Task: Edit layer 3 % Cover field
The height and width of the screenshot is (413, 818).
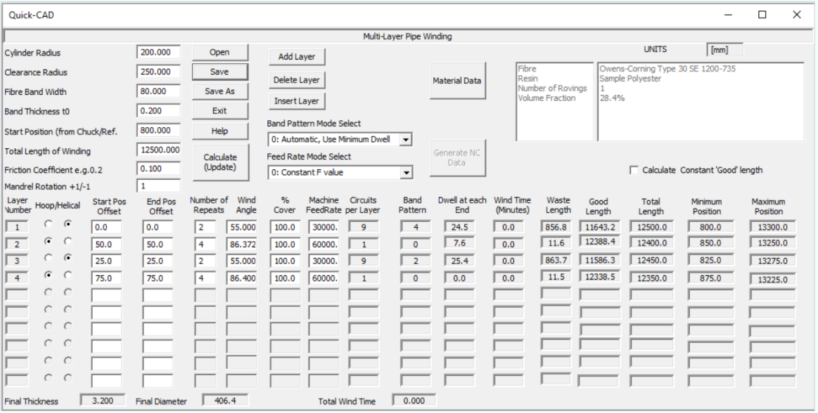Action: [x=285, y=261]
